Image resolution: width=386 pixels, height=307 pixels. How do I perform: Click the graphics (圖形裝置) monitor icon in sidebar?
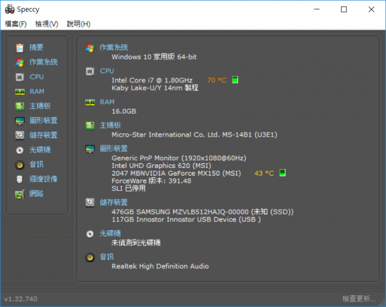[x=20, y=121]
